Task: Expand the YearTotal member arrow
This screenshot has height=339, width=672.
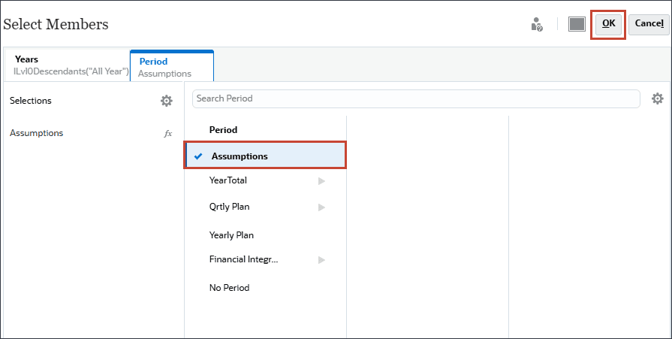Action: (x=321, y=180)
